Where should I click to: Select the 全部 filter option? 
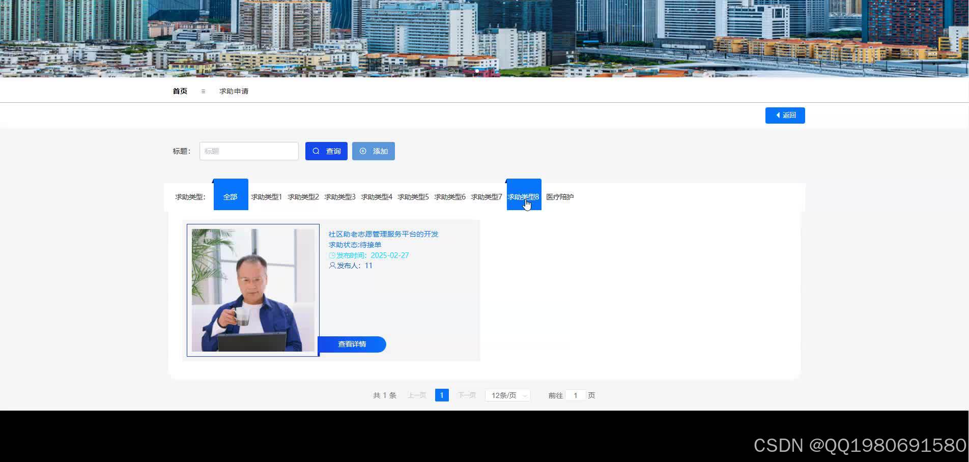(230, 196)
